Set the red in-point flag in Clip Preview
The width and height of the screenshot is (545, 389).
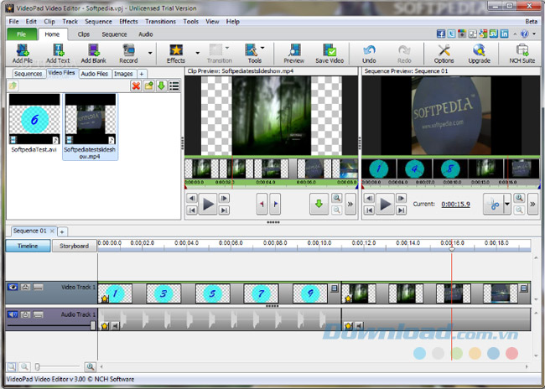[x=262, y=204]
